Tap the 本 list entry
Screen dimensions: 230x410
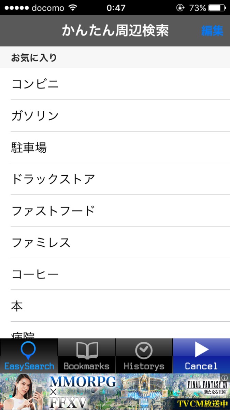17,306
